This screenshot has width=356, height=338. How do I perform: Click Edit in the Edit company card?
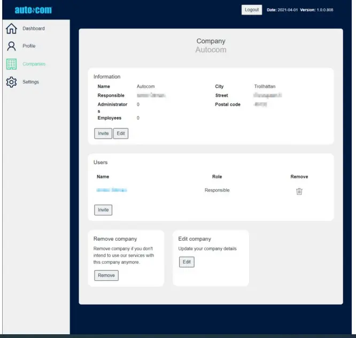coord(187,262)
